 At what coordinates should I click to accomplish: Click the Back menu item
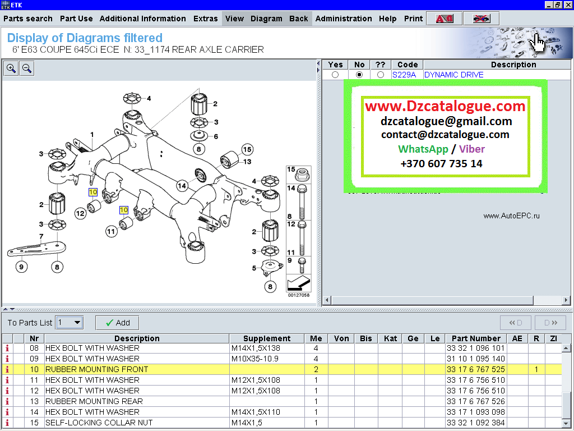tap(298, 19)
